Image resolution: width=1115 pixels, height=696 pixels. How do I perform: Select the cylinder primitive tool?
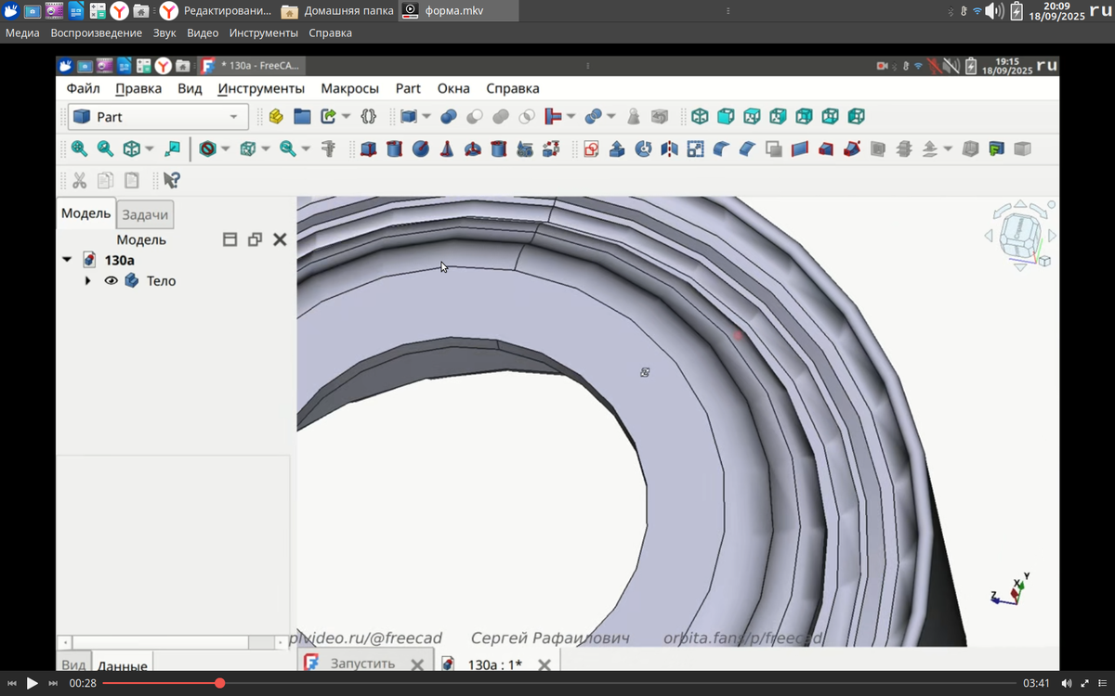[x=395, y=148]
